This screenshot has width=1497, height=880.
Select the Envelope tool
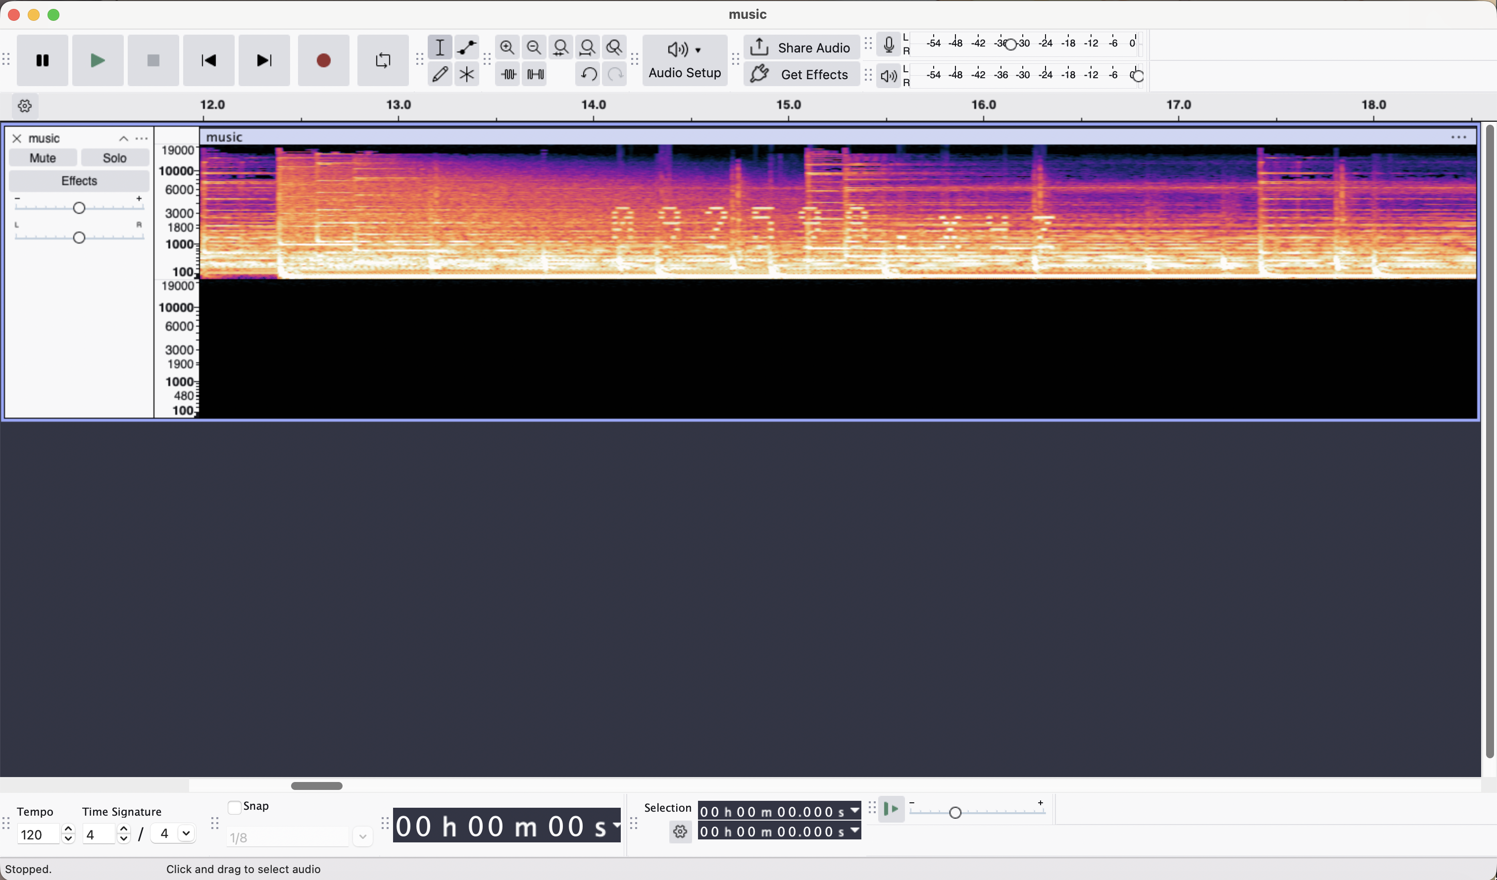click(x=467, y=47)
